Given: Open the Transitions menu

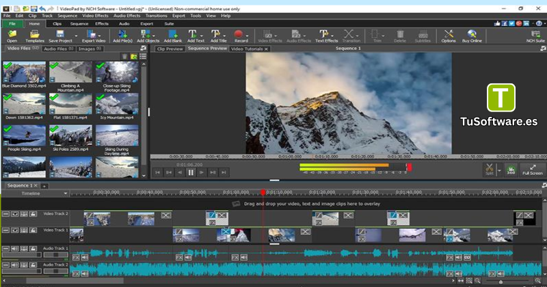Looking at the screenshot, I should [x=156, y=16].
